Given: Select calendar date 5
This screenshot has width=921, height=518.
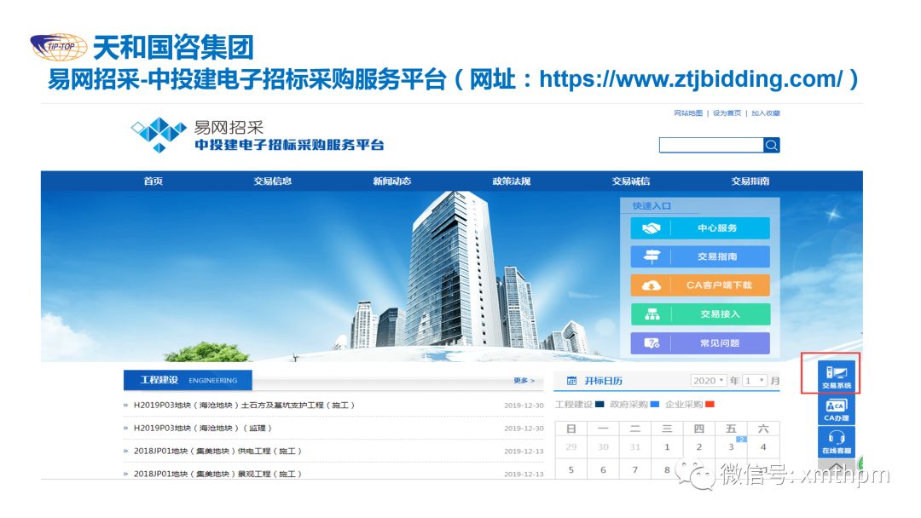Looking at the screenshot, I should click(x=571, y=470).
